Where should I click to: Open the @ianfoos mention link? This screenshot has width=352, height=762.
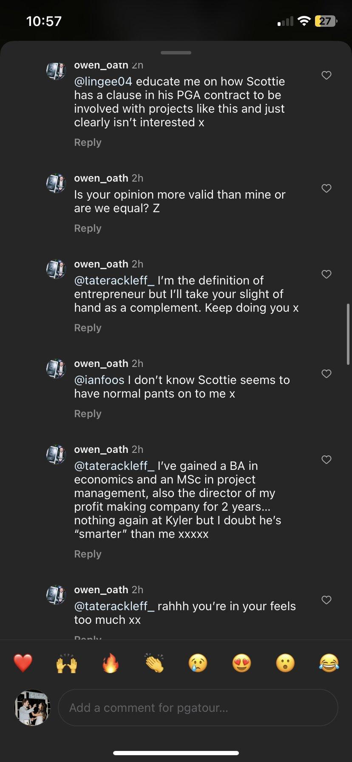tap(99, 380)
